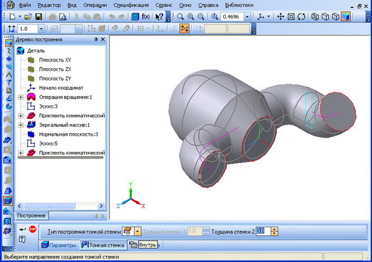This screenshot has width=372, height=262.
Task: Expand the Операция вращения:1 node
Action: pos(21,97)
